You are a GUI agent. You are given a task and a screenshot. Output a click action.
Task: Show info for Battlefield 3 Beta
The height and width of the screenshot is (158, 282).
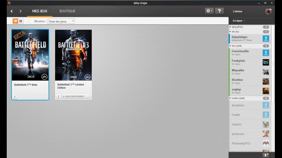(x=15, y=96)
